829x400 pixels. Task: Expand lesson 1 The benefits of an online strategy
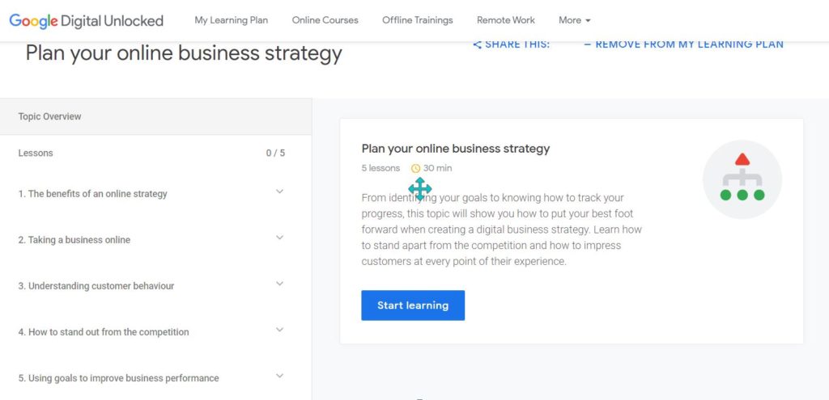coord(279,192)
